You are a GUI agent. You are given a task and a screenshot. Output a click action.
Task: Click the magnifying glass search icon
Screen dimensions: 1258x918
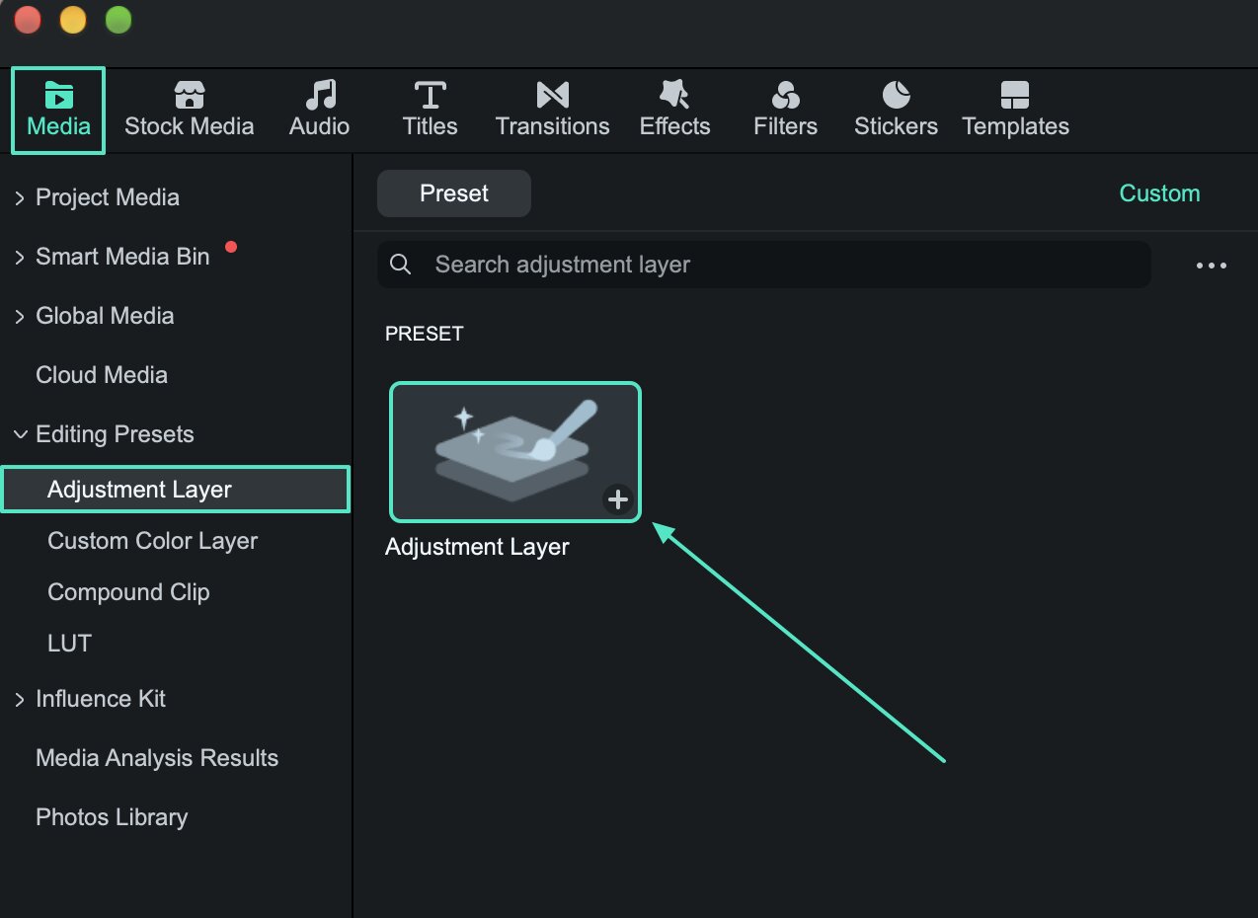(x=400, y=265)
